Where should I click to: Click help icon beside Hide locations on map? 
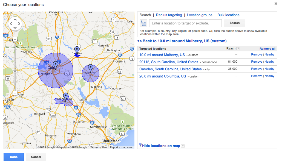183,146
